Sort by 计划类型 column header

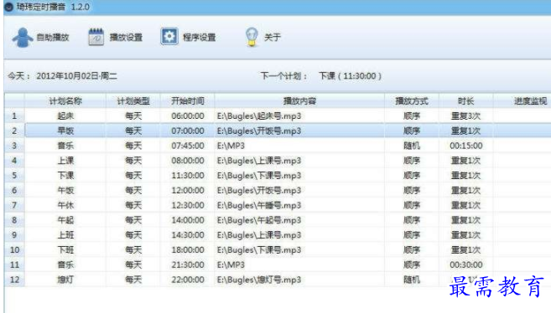pyautogui.click(x=133, y=101)
